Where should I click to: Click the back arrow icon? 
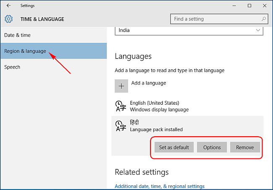(x=9, y=6)
